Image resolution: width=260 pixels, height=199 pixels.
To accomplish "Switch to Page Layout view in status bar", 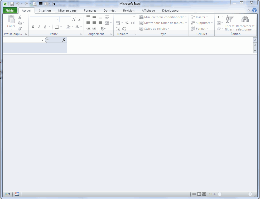I will [199, 194].
